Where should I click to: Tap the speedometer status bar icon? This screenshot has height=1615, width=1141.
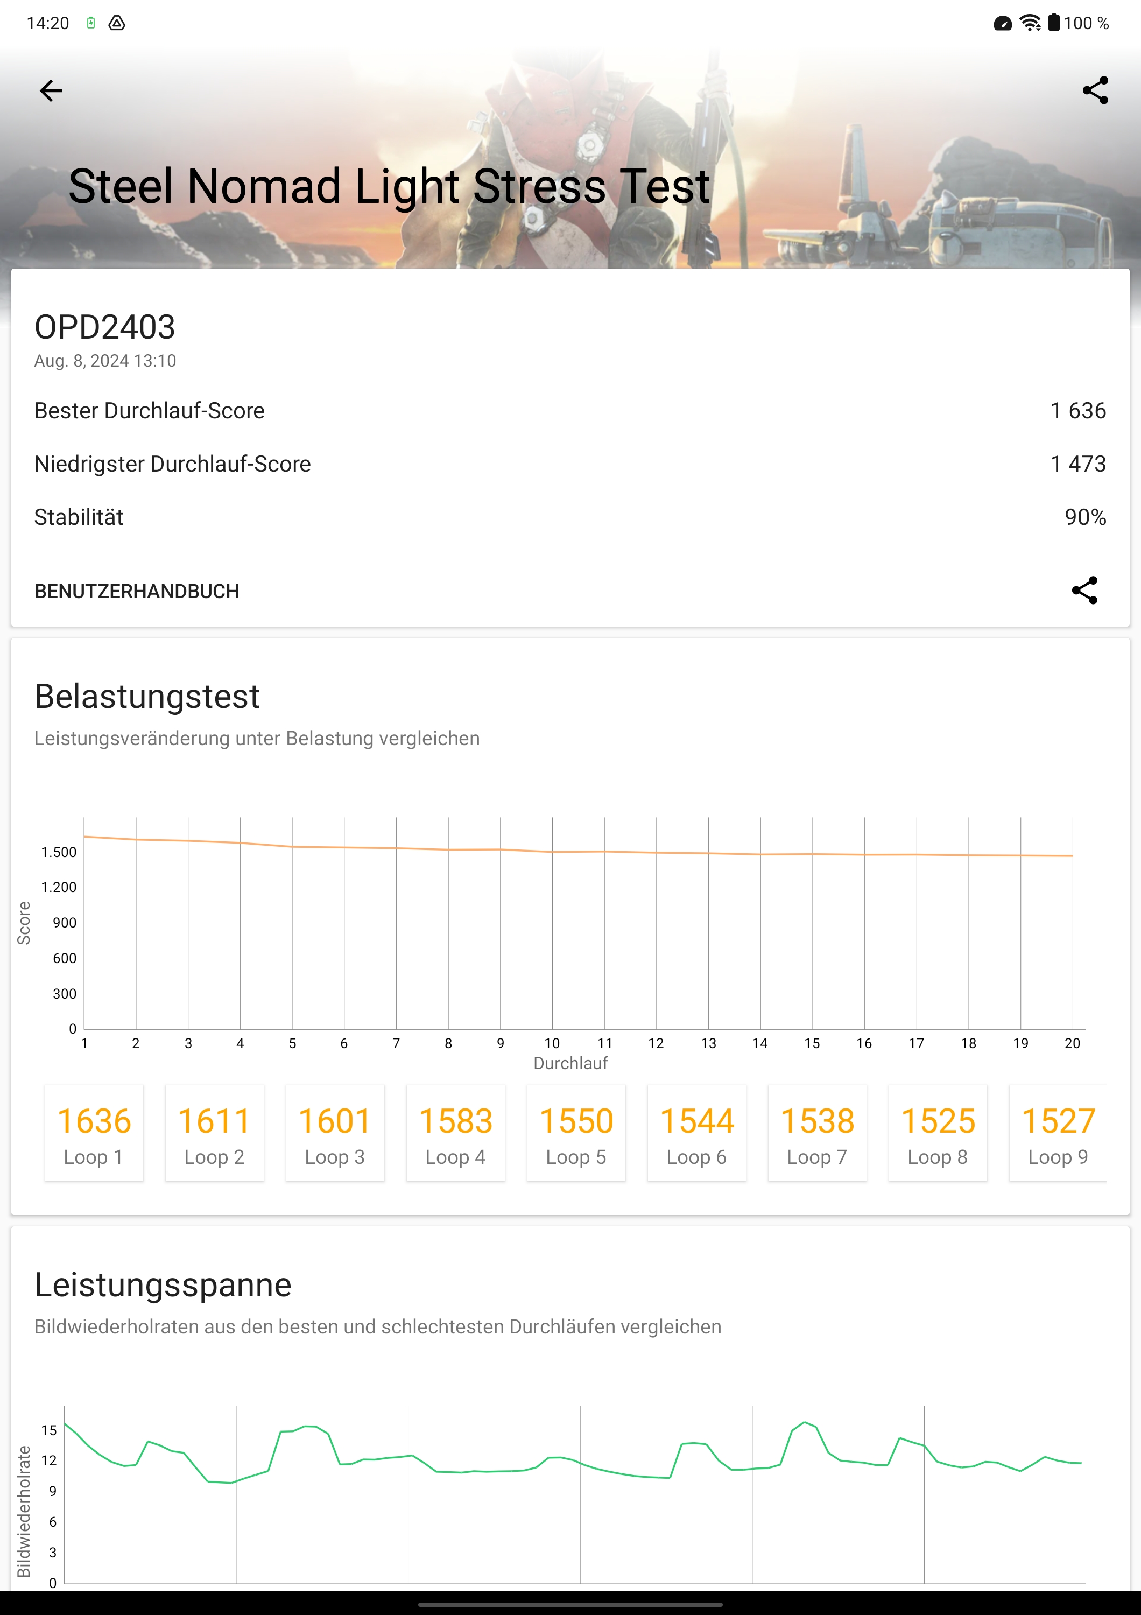coord(1003,24)
